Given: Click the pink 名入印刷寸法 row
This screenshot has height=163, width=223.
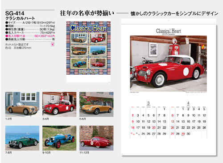Looking at the screenshot, I should (x=30, y=36).
